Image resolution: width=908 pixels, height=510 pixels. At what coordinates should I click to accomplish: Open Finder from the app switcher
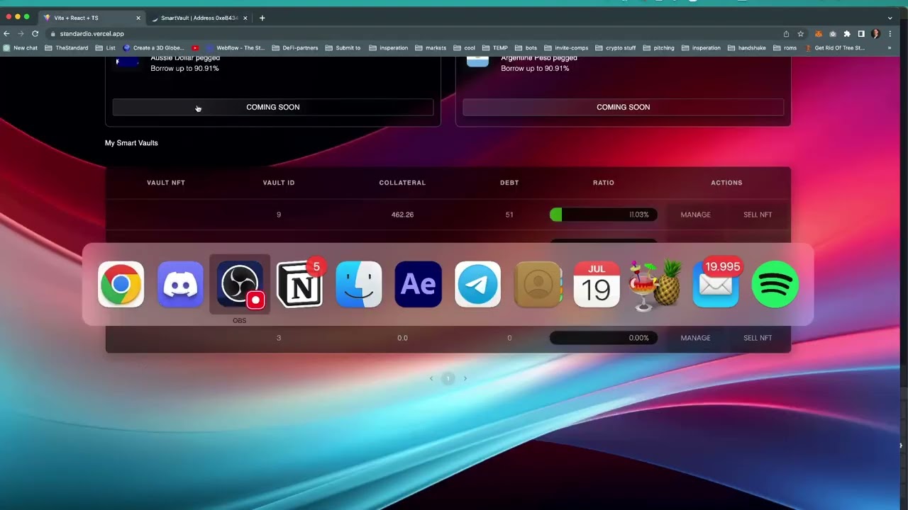pos(359,285)
